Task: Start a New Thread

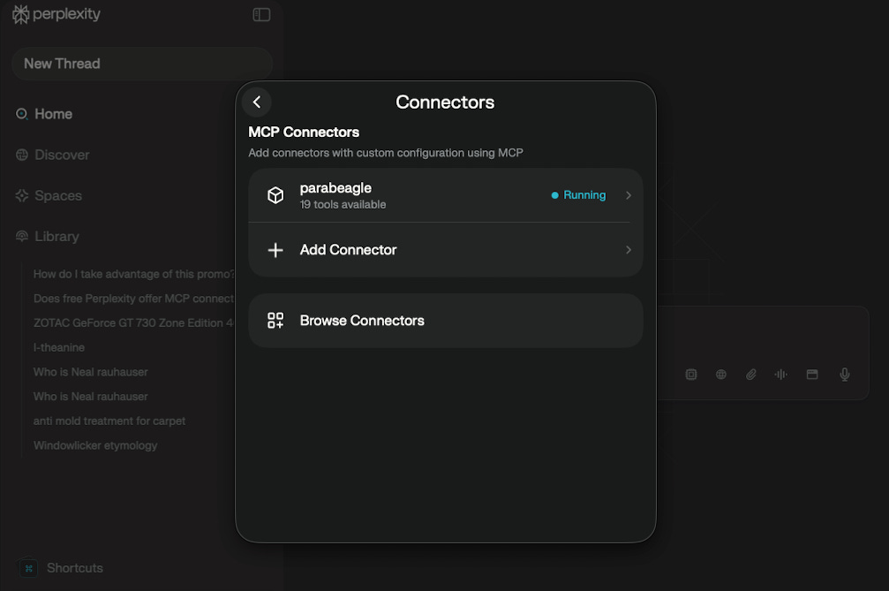Action: pos(142,64)
